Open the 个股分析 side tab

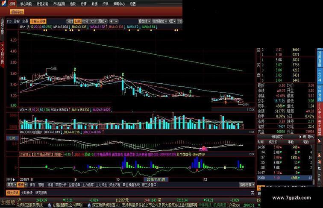2,56
